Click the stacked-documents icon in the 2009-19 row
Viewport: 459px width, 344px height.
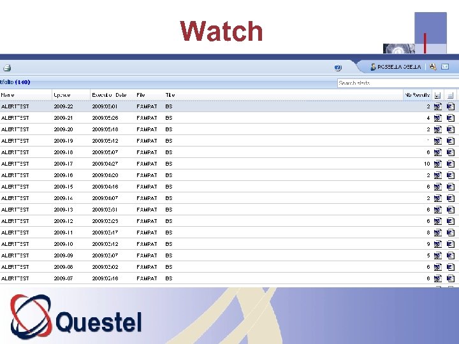click(451, 141)
